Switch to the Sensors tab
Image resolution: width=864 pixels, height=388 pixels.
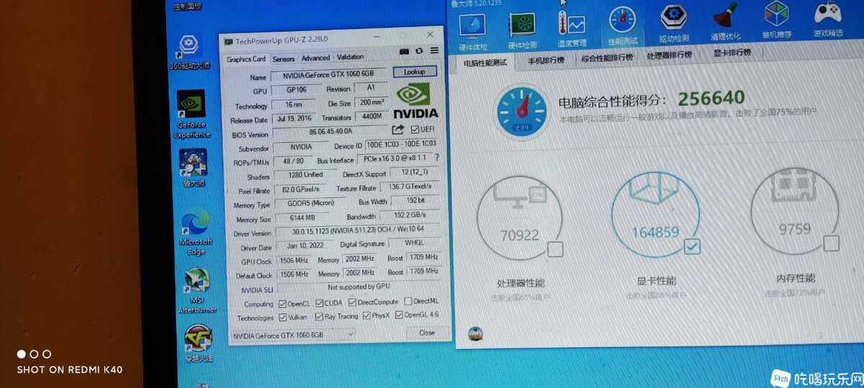(284, 58)
